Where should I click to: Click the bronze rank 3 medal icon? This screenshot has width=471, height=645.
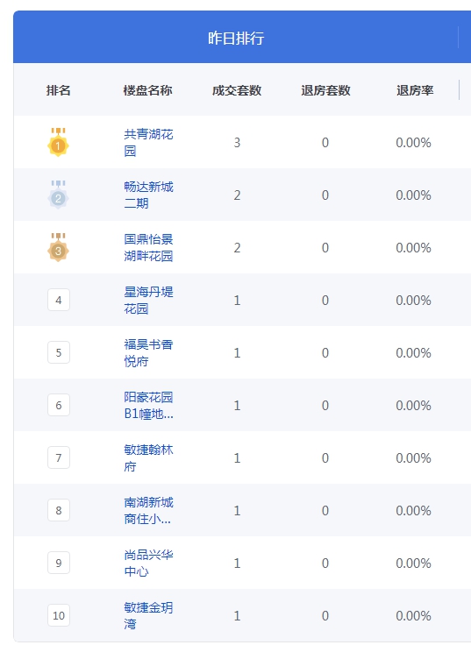pos(58,248)
